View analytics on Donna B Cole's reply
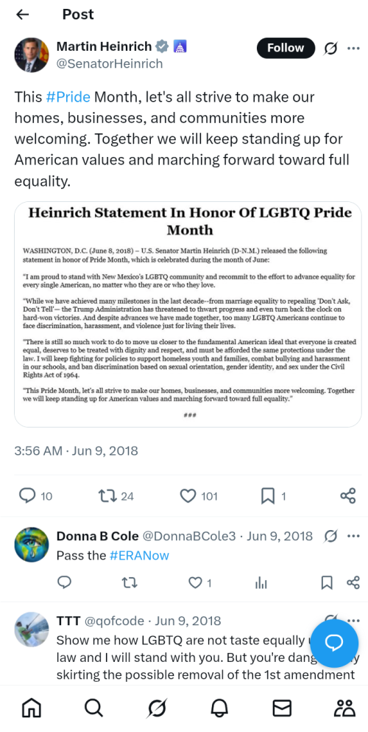 click(261, 582)
